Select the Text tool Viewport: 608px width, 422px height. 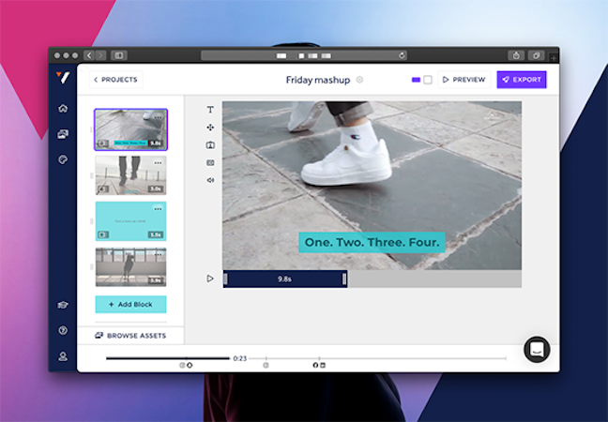pyautogui.click(x=210, y=110)
